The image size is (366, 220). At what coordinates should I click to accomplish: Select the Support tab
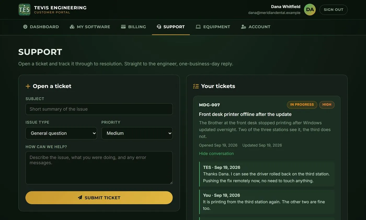point(171,27)
